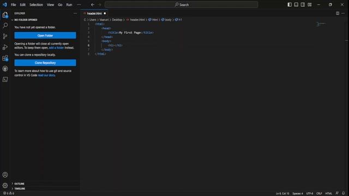349x196 pixels.
Task: Open the Run menu
Action: [69, 5]
